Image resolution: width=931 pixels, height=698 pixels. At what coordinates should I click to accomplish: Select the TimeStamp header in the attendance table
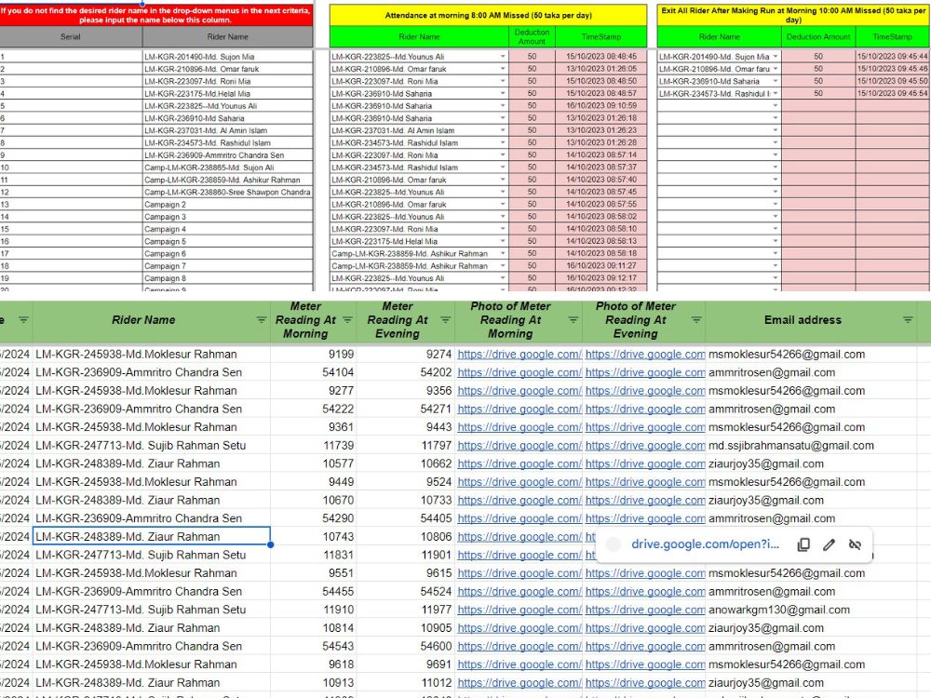coord(600,37)
